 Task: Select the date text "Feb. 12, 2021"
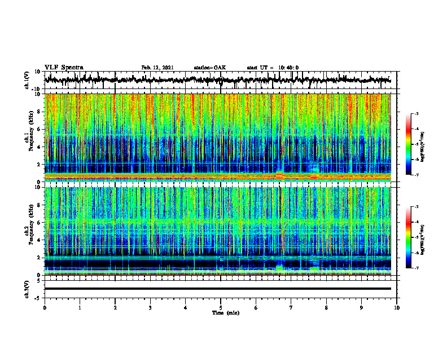point(157,68)
